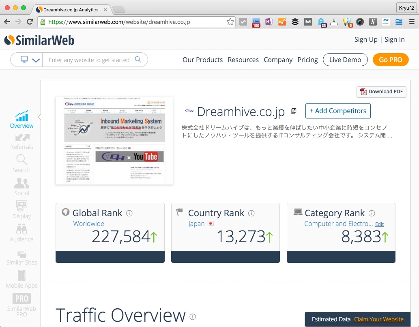Focus the website search input field
This screenshot has height=327, width=419.
(x=89, y=60)
